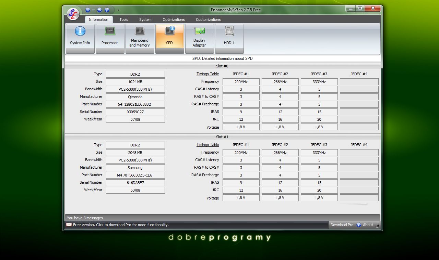Switch to the Information tab

coord(98,19)
